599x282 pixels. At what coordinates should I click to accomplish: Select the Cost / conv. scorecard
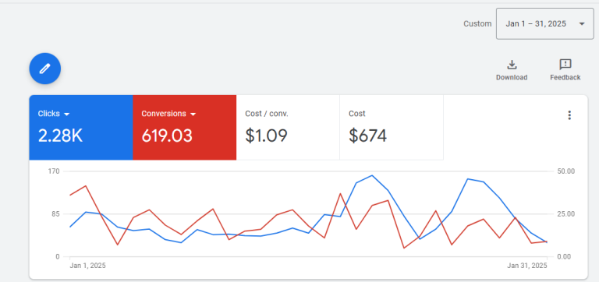pyautogui.click(x=288, y=128)
